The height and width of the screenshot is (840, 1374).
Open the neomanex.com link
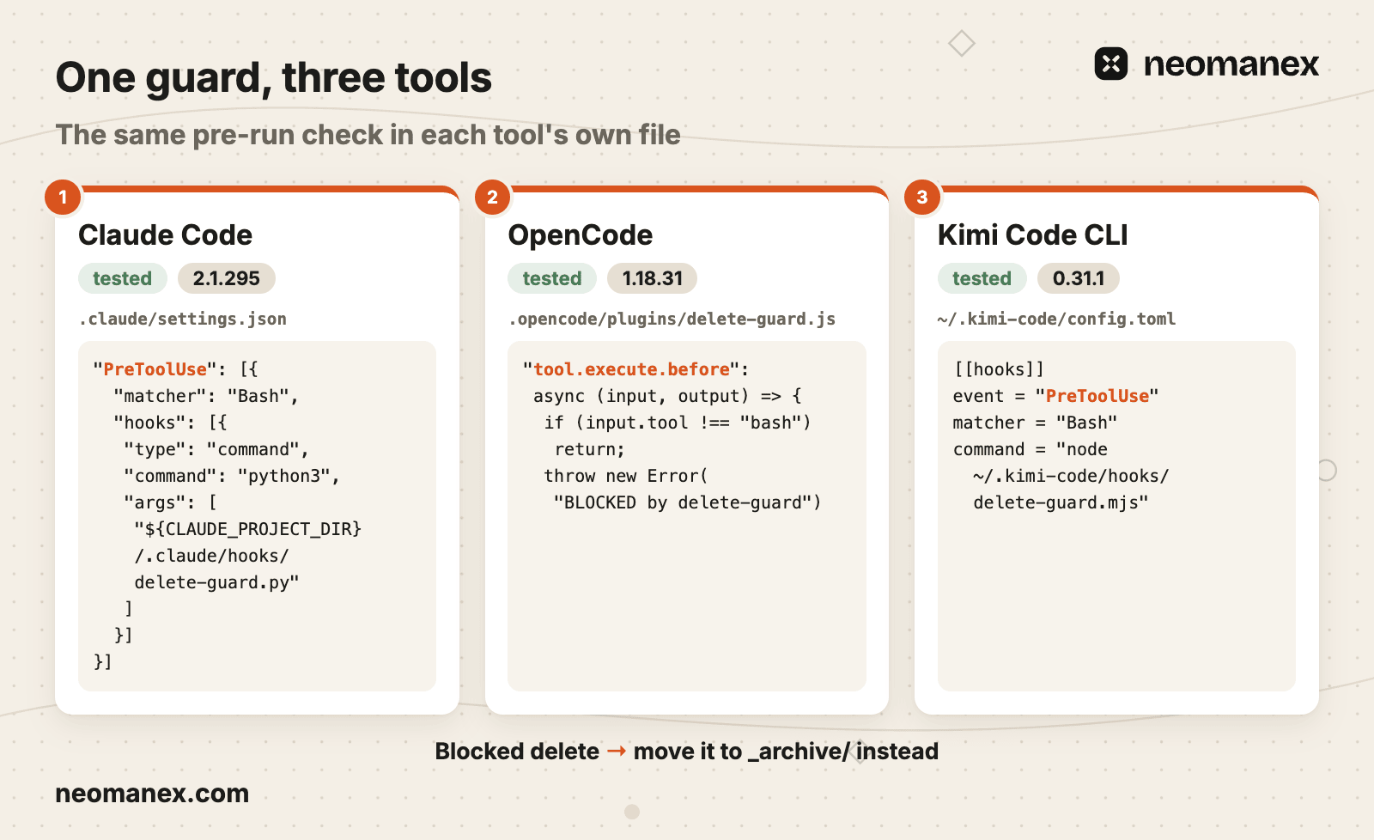coord(152,794)
